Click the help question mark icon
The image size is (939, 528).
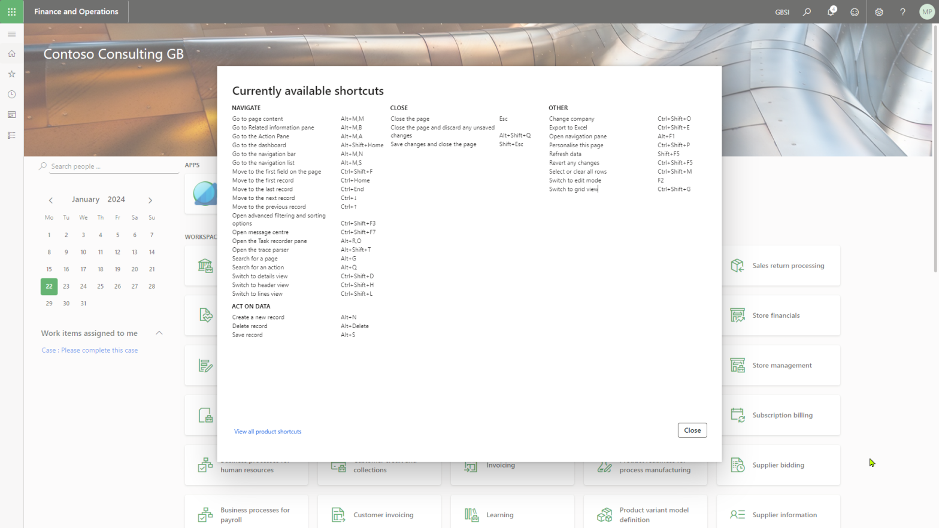click(902, 12)
